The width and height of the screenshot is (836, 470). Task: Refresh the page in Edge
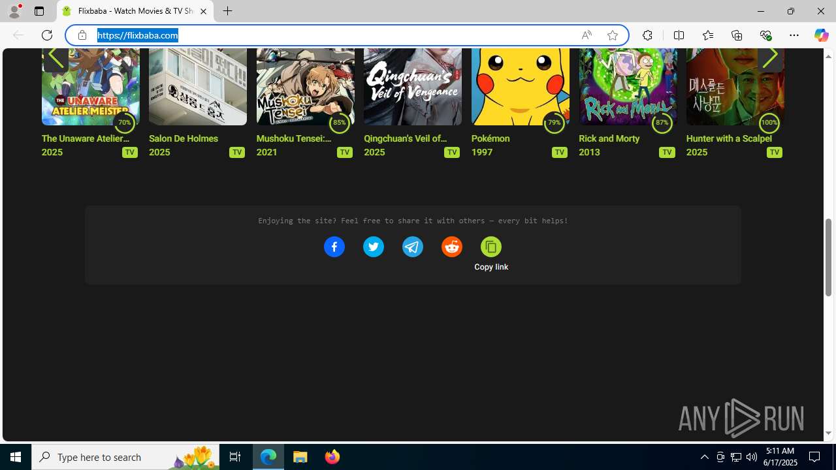47,35
